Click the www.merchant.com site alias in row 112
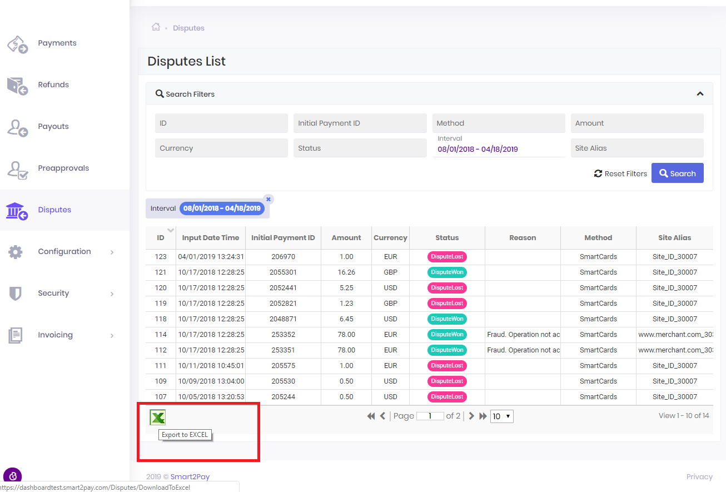726x492 pixels. pos(675,350)
